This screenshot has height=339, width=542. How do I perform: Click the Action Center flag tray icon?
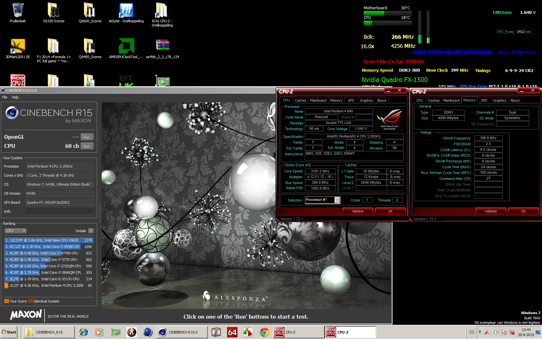click(x=504, y=332)
